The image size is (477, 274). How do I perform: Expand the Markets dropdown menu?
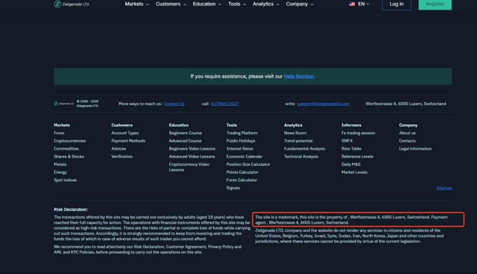coord(137,4)
